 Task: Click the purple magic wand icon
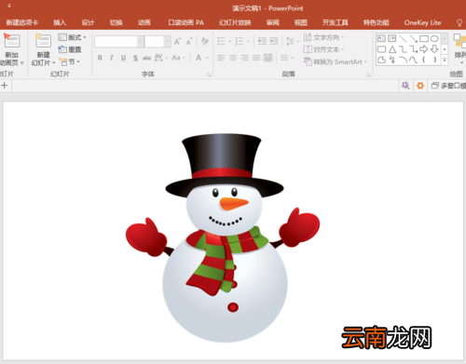tap(405, 86)
